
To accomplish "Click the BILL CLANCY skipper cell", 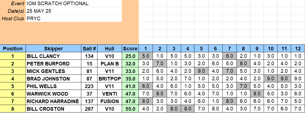I will [x=54, y=56].
